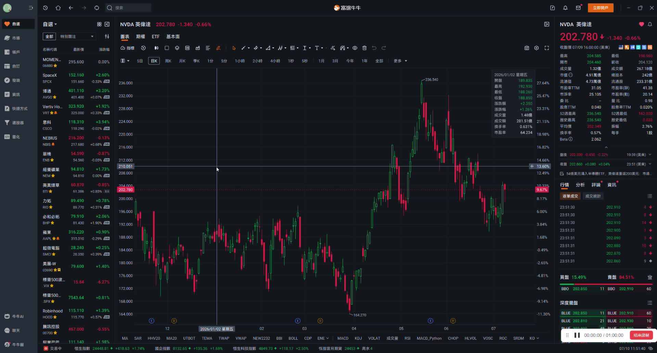Go to the home page icon
The height and width of the screenshot is (353, 657).
58,8
